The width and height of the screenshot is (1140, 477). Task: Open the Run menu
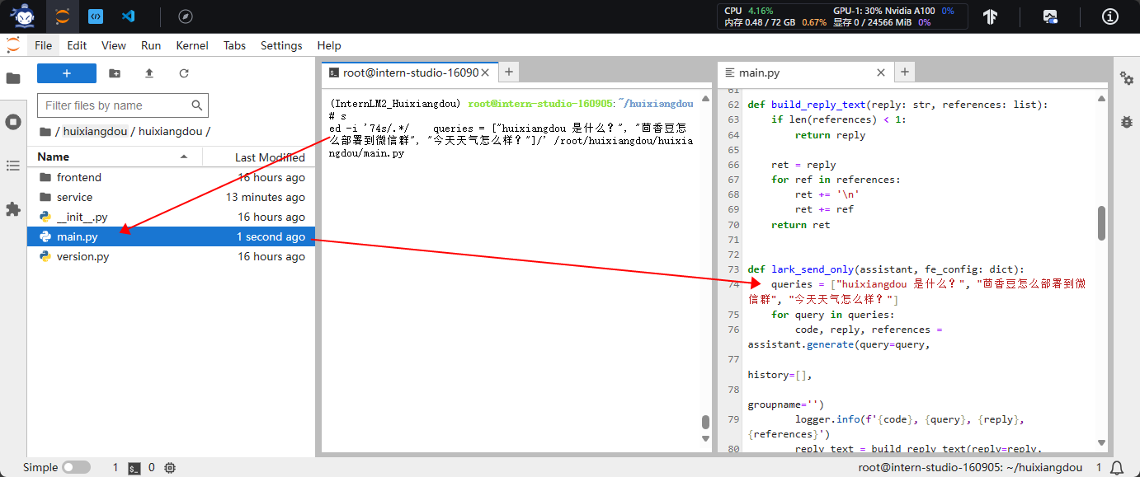(151, 45)
